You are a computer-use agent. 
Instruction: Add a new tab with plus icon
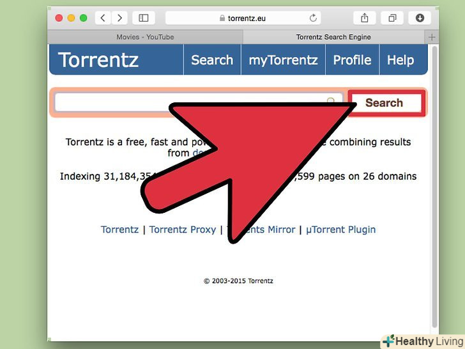pyautogui.click(x=432, y=37)
